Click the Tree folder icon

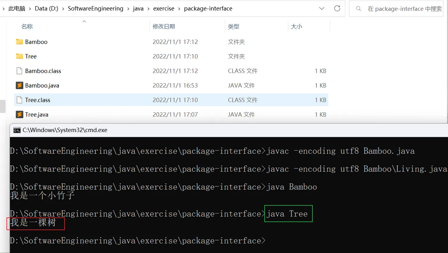pos(20,56)
